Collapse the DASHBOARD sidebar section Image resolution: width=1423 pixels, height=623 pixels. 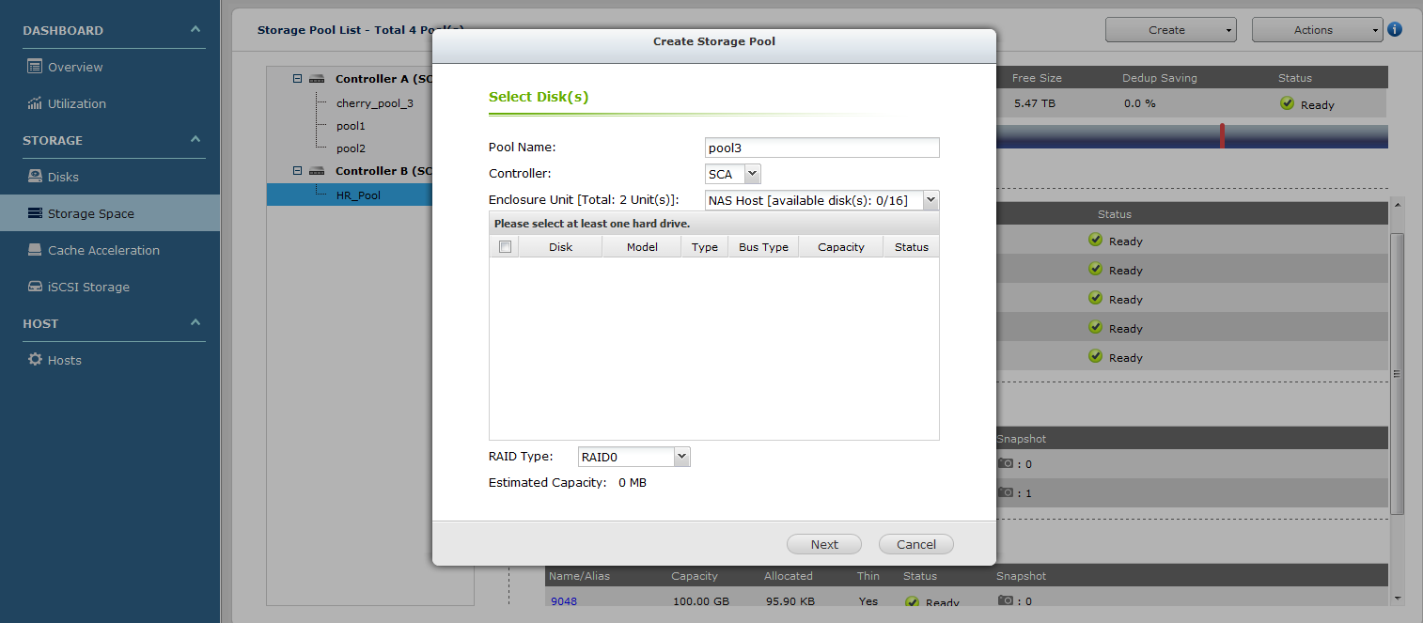pos(195,30)
